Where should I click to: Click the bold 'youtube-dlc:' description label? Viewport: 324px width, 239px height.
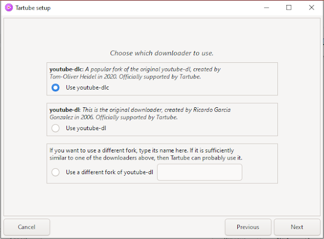(x=66, y=69)
